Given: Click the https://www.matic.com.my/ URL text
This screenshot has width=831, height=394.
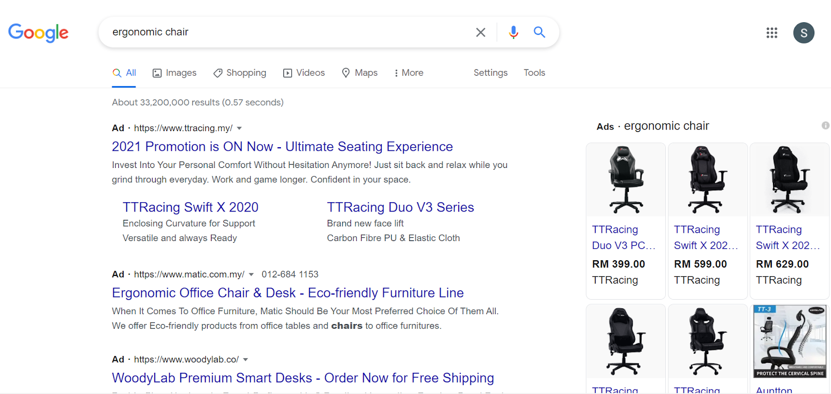Looking at the screenshot, I should click(x=189, y=274).
